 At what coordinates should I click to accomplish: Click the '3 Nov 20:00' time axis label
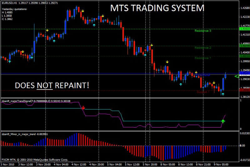[x=43, y=164]
